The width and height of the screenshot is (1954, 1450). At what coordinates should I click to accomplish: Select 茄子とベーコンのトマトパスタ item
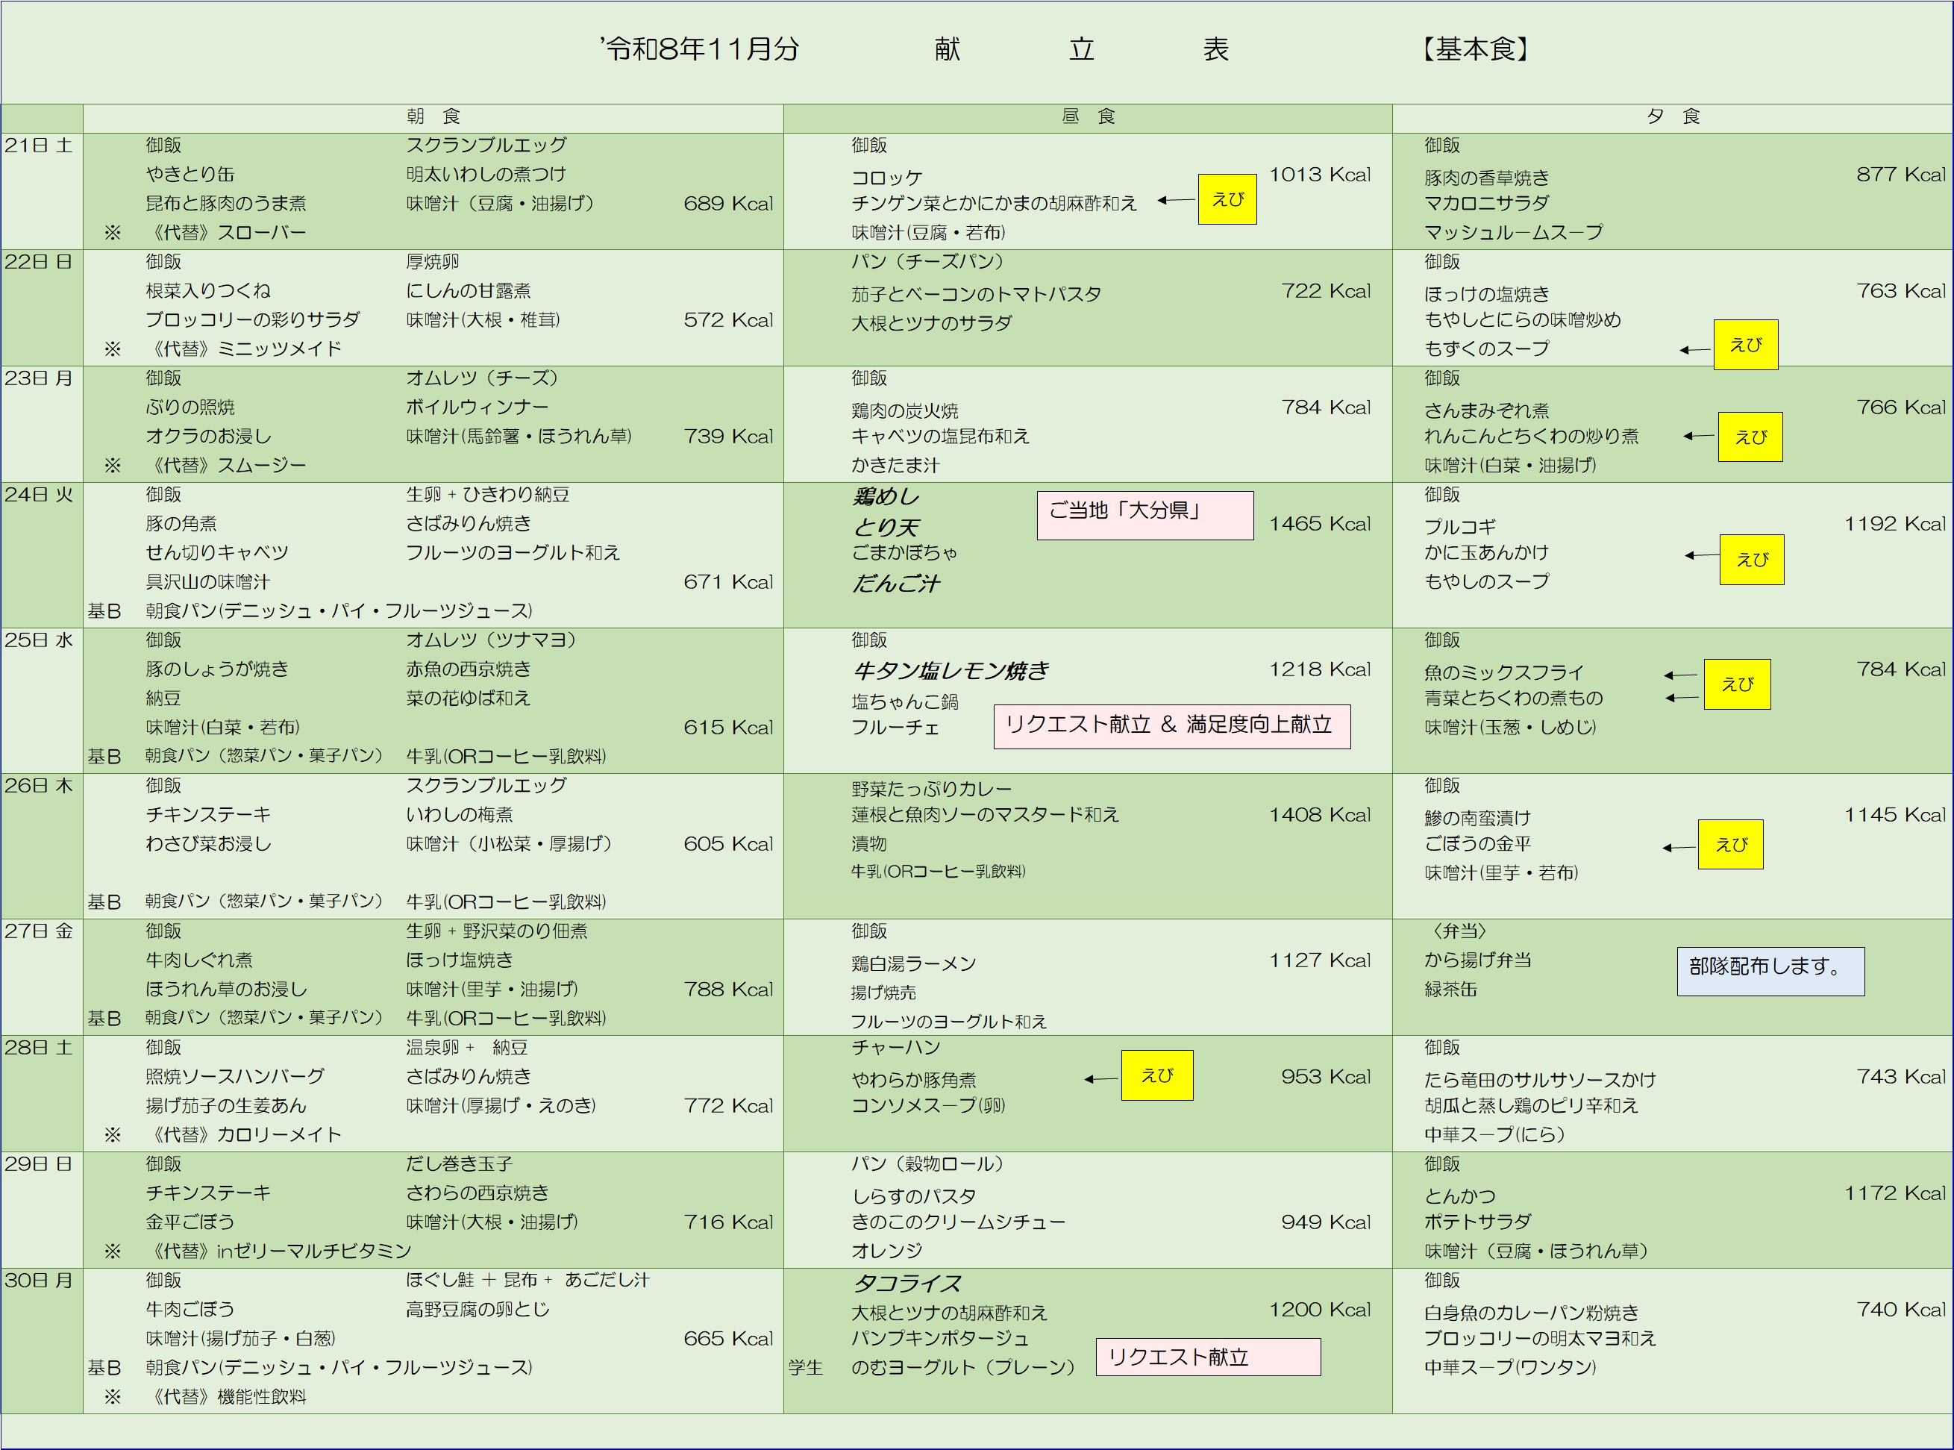977,295
